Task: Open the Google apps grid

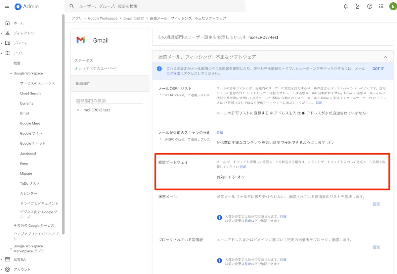Action: click(x=381, y=6)
